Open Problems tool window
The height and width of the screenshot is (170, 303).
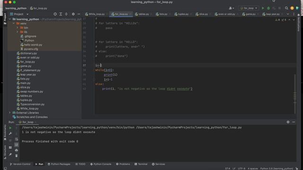123,164
